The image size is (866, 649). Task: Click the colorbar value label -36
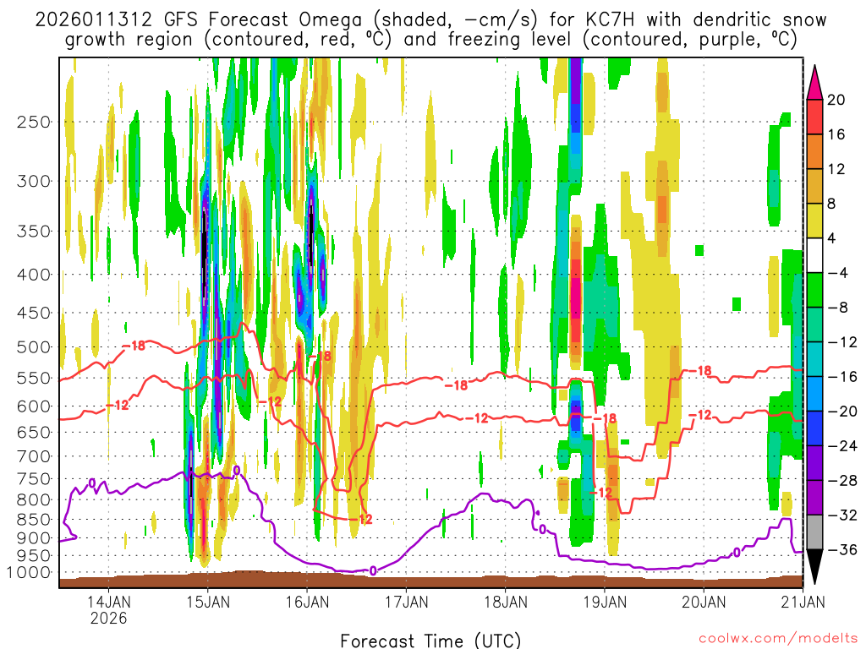841,549
